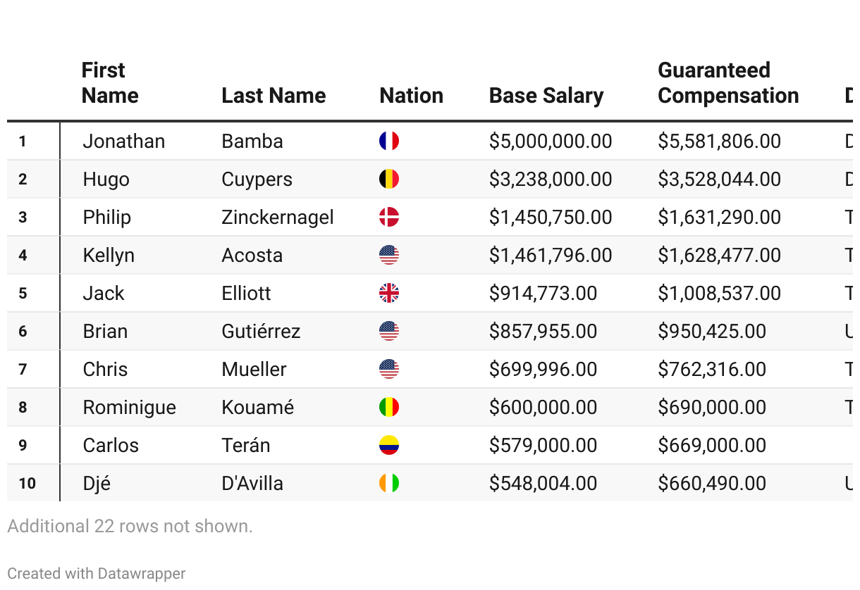Sort by the Base Salary column header
The width and height of the screenshot is (860, 590).
point(546,96)
